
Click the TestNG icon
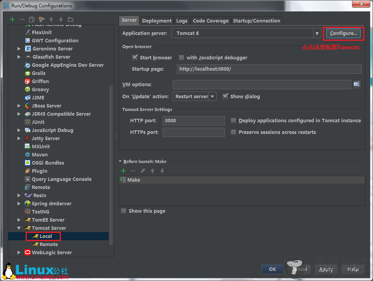28,212
